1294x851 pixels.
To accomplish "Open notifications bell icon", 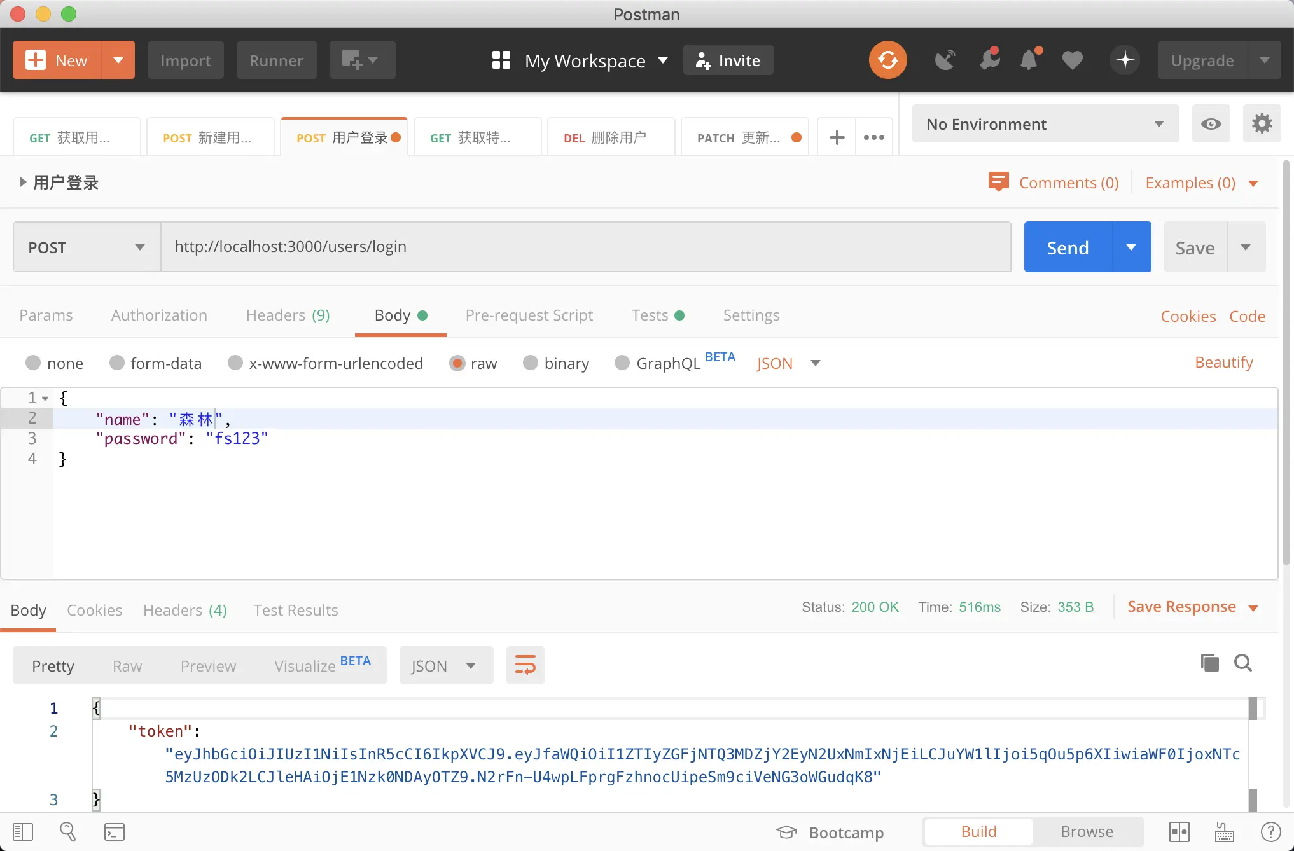I will 1029,60.
